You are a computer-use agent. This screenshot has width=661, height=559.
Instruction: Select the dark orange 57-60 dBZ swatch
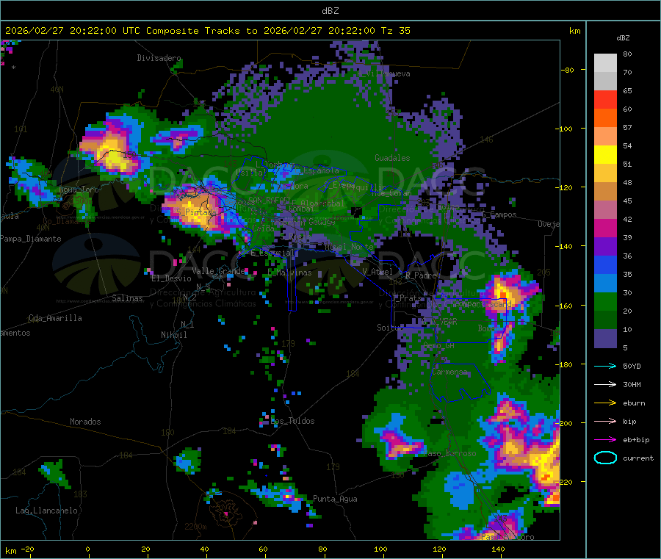pos(605,118)
